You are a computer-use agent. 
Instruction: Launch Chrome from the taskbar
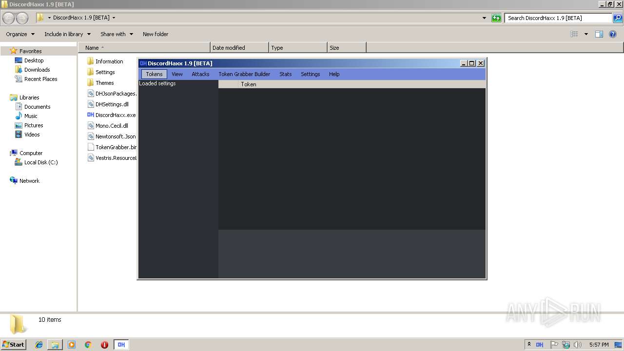pyautogui.click(x=88, y=345)
